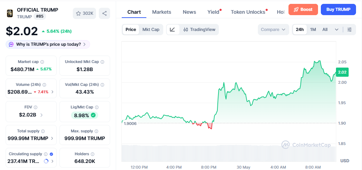Open the Yield tab
Screen dimensions: 362x170
(x=213, y=12)
